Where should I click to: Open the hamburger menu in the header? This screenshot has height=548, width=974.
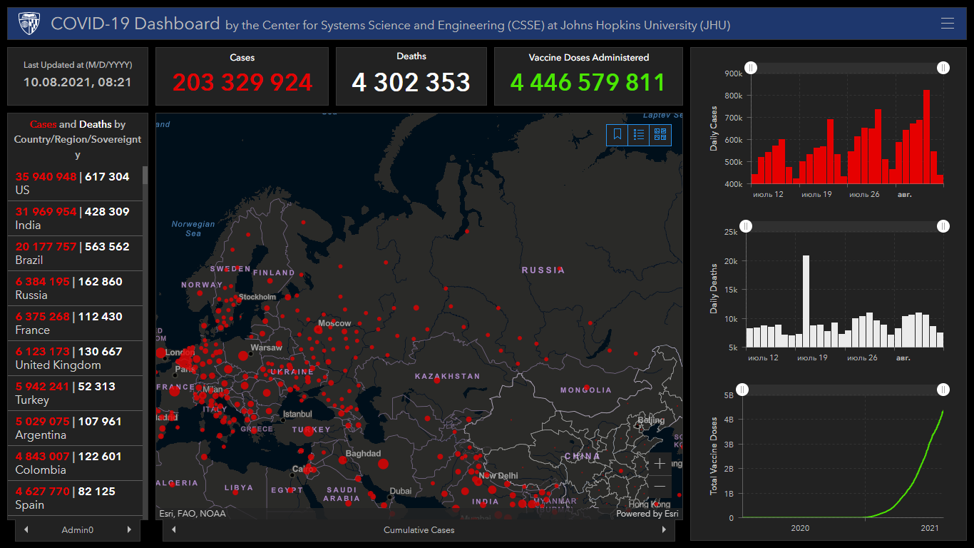coord(947,24)
